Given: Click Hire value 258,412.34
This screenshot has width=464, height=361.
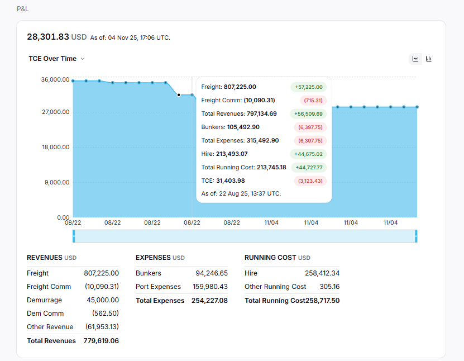Looking at the screenshot, I should pyautogui.click(x=322, y=273).
